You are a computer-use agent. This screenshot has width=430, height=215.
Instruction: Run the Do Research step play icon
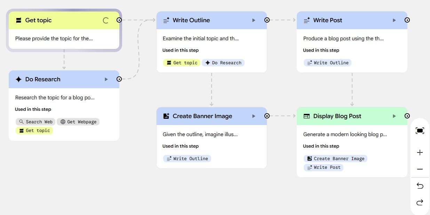[x=106, y=79]
